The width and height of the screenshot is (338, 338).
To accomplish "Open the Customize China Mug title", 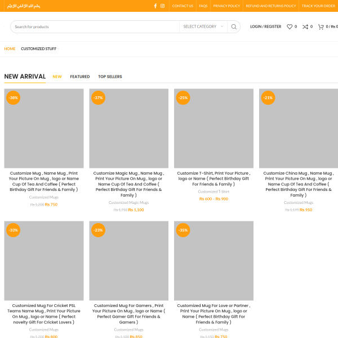I will click(299, 184).
